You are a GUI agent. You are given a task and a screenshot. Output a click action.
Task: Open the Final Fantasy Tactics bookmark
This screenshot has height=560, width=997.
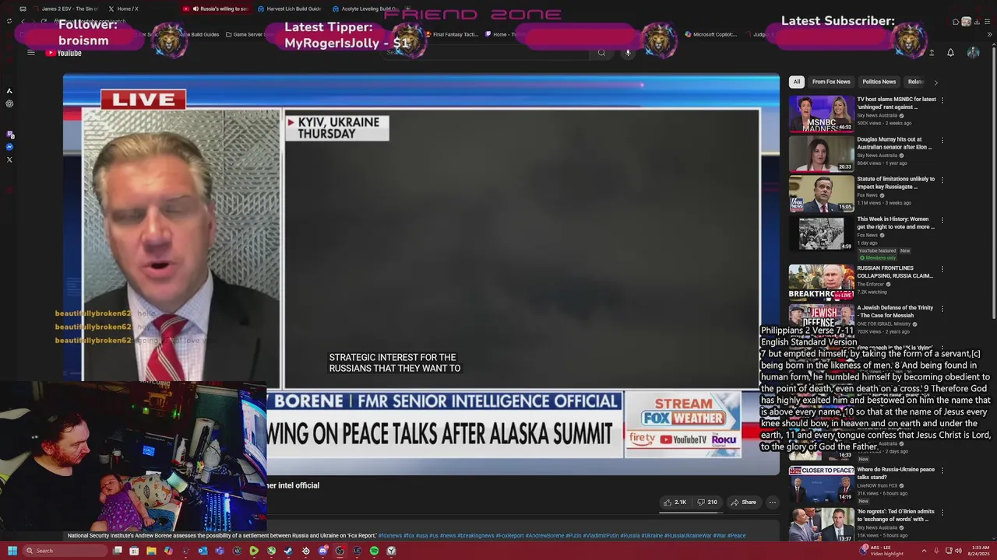click(453, 34)
